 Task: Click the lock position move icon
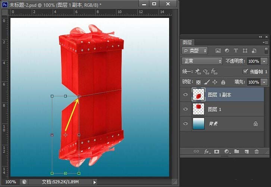pyautogui.click(x=215, y=82)
